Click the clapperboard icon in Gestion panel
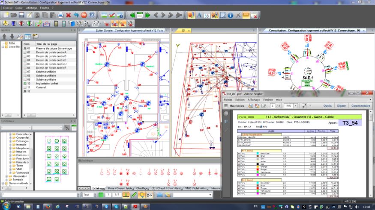Image resolution: width=375 pixels, height=210 pixels. click(36, 36)
